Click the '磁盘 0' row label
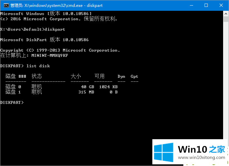The image size is (229, 166). [13, 87]
